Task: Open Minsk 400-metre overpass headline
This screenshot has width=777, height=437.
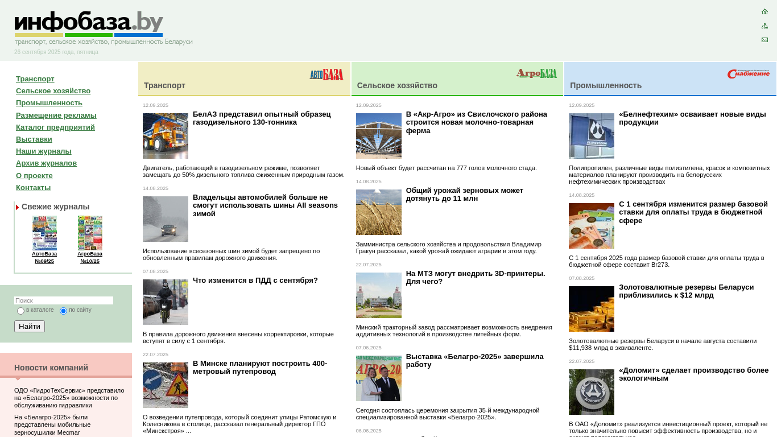Action: click(260, 368)
